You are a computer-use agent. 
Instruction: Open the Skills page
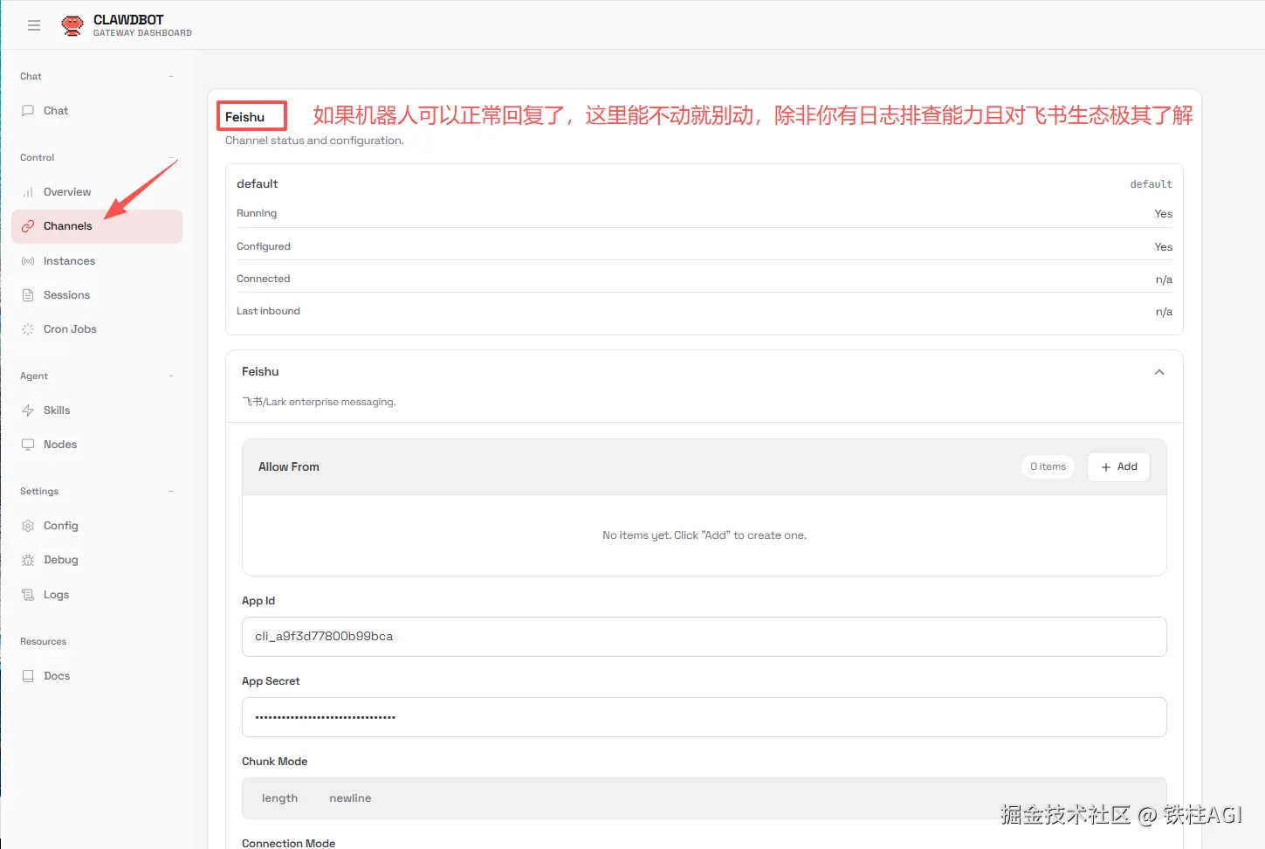pyautogui.click(x=97, y=411)
